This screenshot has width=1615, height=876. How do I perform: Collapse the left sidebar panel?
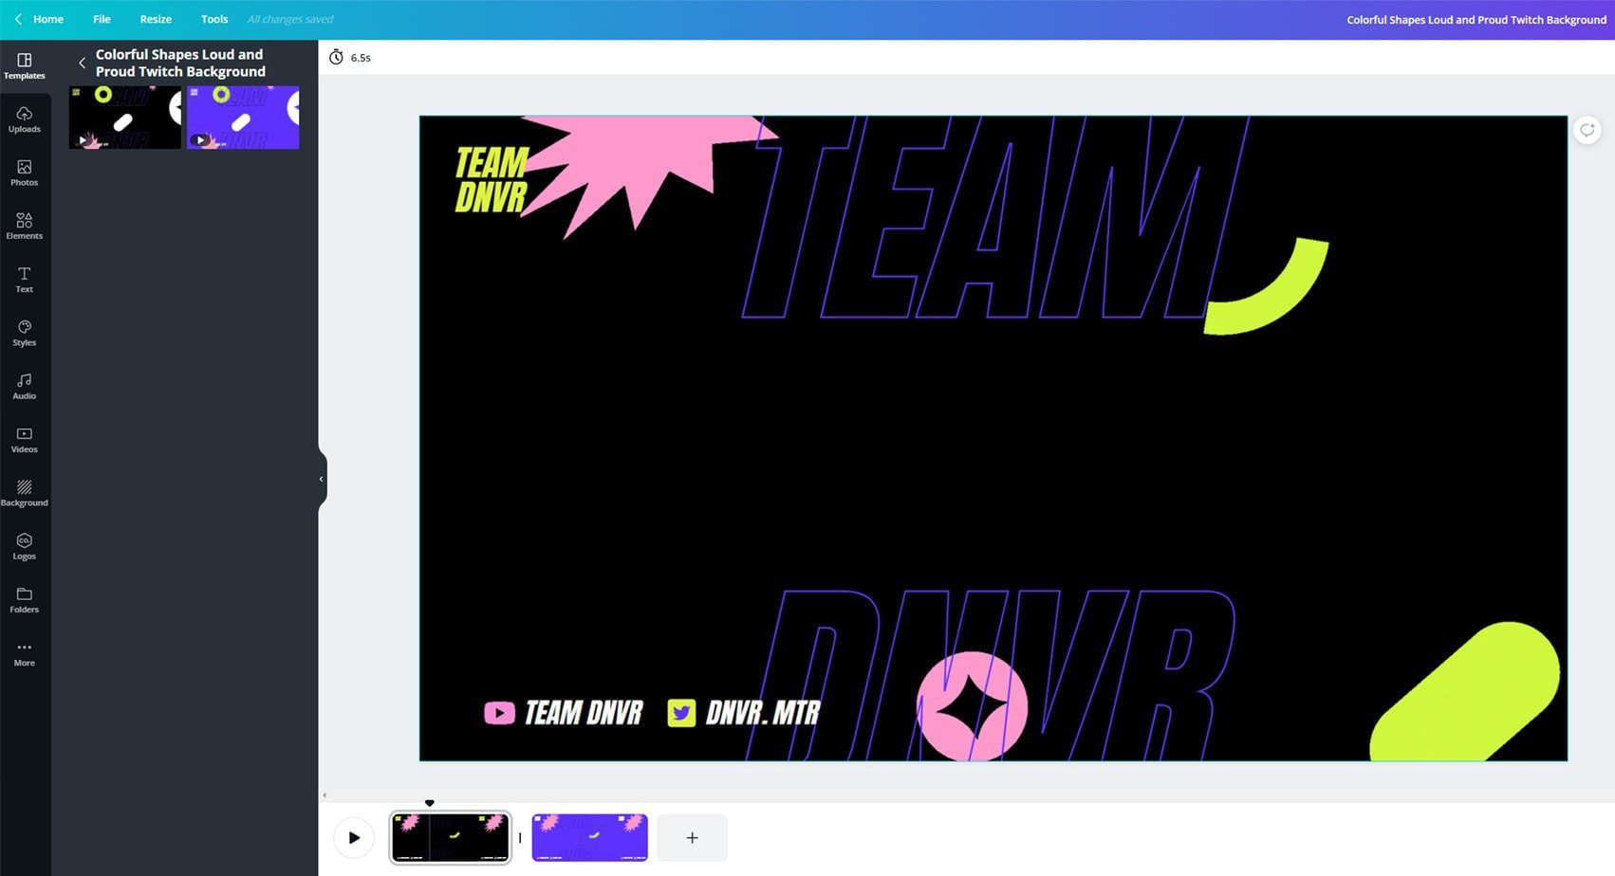click(x=321, y=479)
